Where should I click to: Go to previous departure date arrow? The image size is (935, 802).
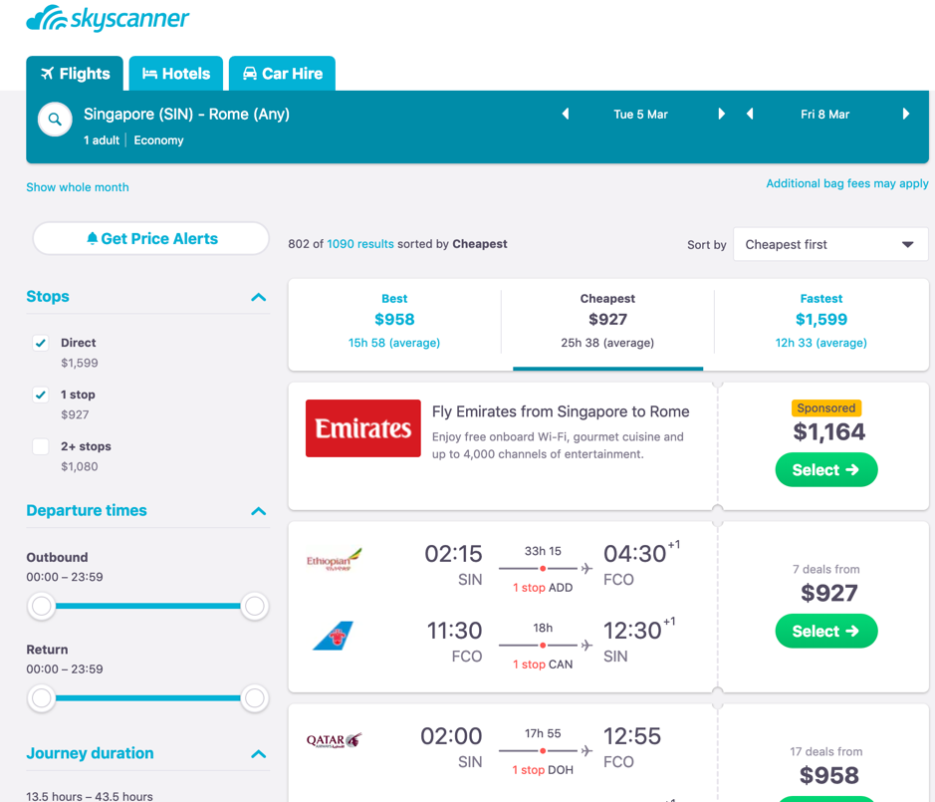coord(566,115)
